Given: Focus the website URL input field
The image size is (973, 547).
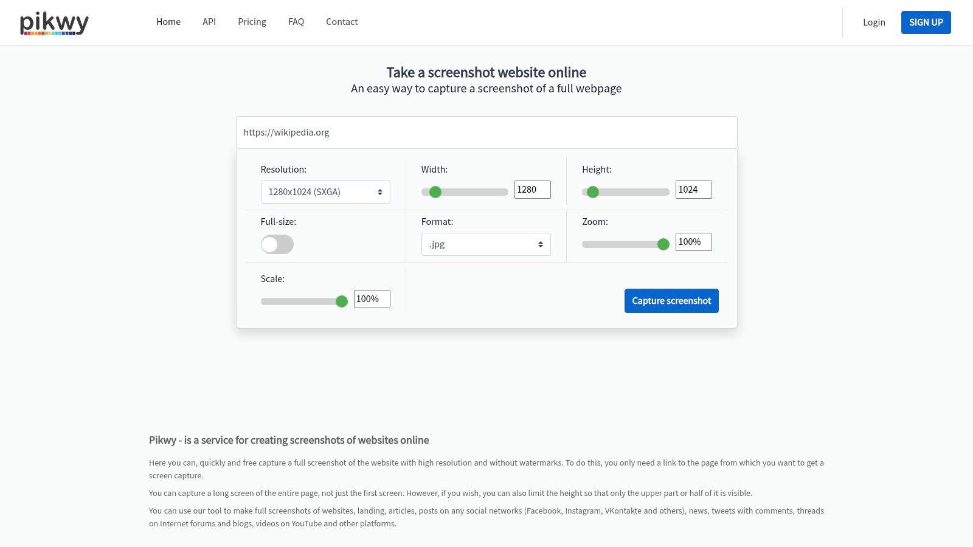Looking at the screenshot, I should pos(486,132).
